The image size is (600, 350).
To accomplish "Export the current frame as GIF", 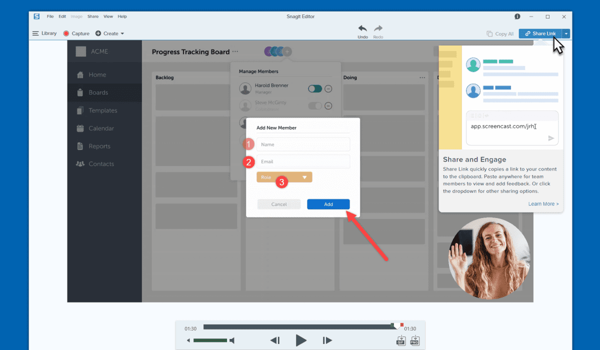I will [x=400, y=340].
